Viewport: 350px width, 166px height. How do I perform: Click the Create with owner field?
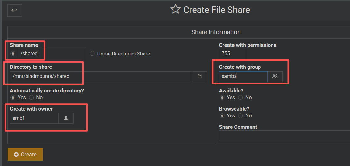(34, 118)
